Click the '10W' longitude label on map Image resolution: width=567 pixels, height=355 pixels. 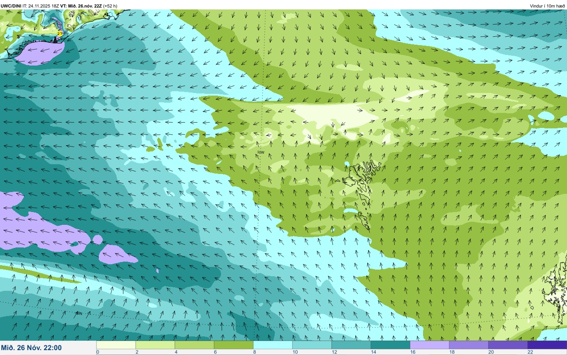coord(261,152)
